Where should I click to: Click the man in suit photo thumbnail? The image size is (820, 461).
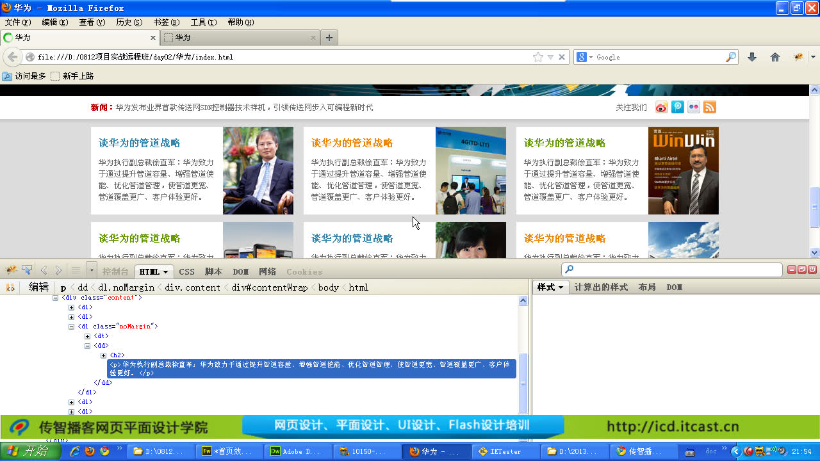(258, 170)
